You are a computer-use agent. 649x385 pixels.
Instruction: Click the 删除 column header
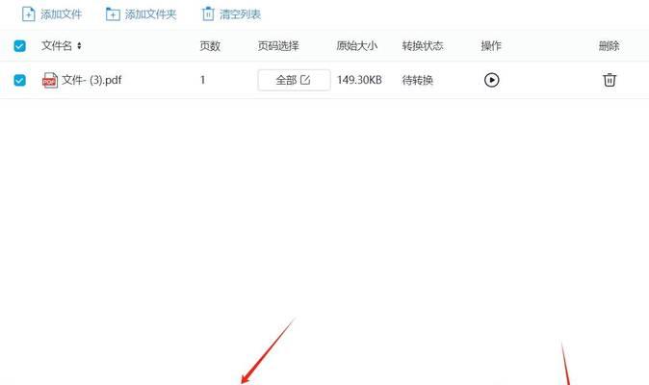click(x=609, y=45)
